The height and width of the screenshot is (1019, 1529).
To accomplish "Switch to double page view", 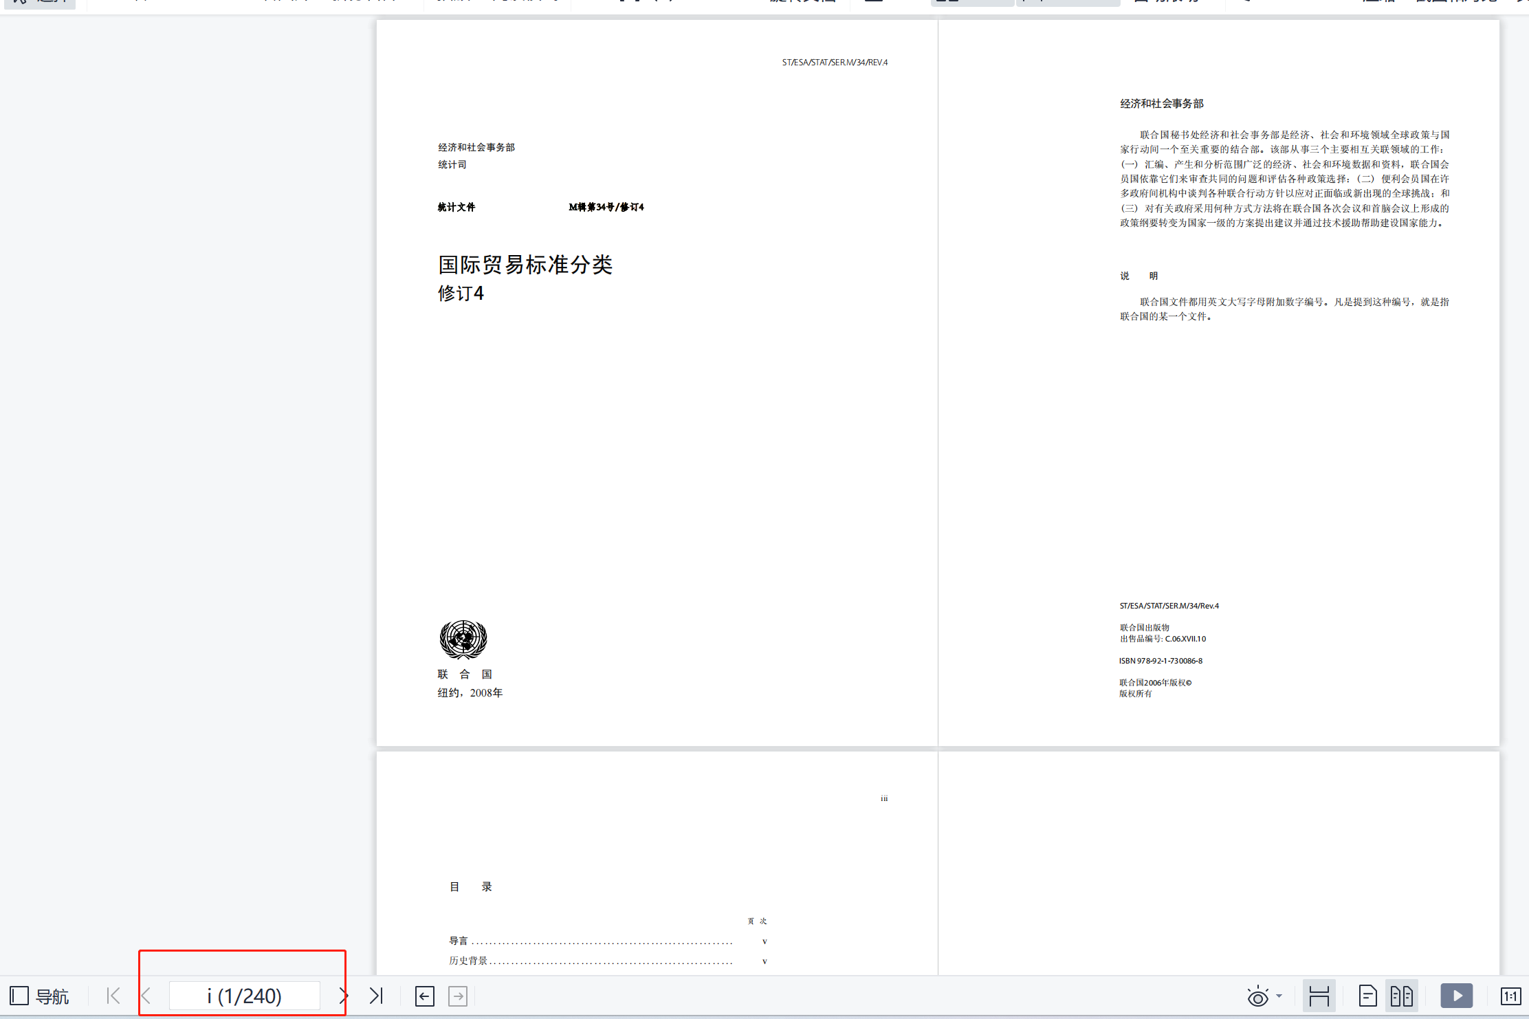I will pyautogui.click(x=1401, y=996).
